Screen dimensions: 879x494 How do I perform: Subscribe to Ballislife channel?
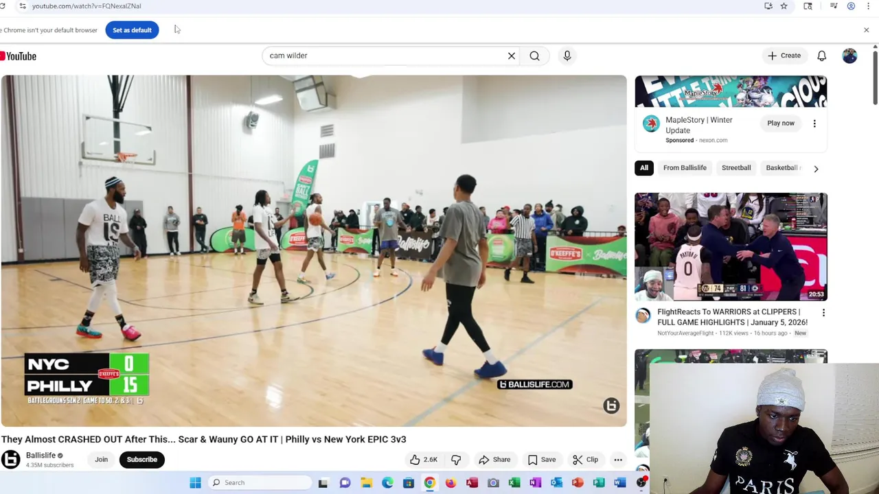pos(142,460)
